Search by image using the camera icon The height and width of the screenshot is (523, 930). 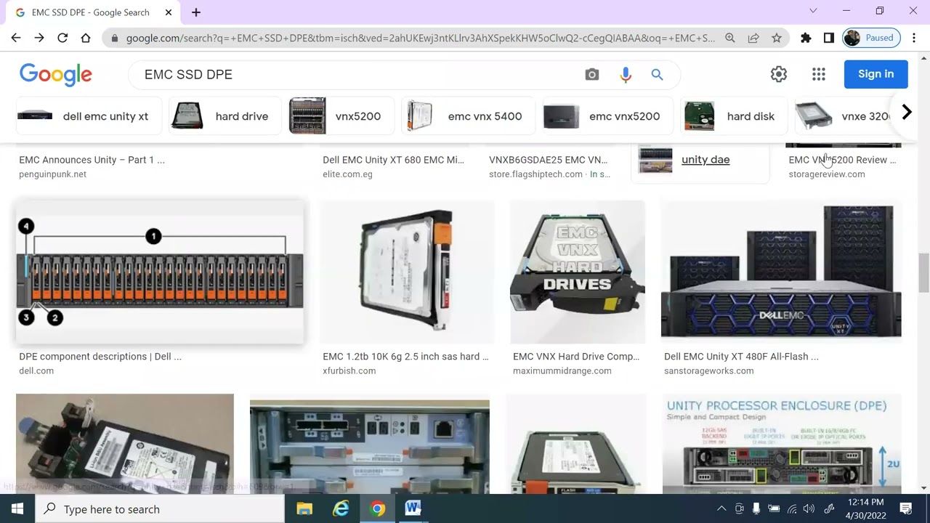pos(592,75)
